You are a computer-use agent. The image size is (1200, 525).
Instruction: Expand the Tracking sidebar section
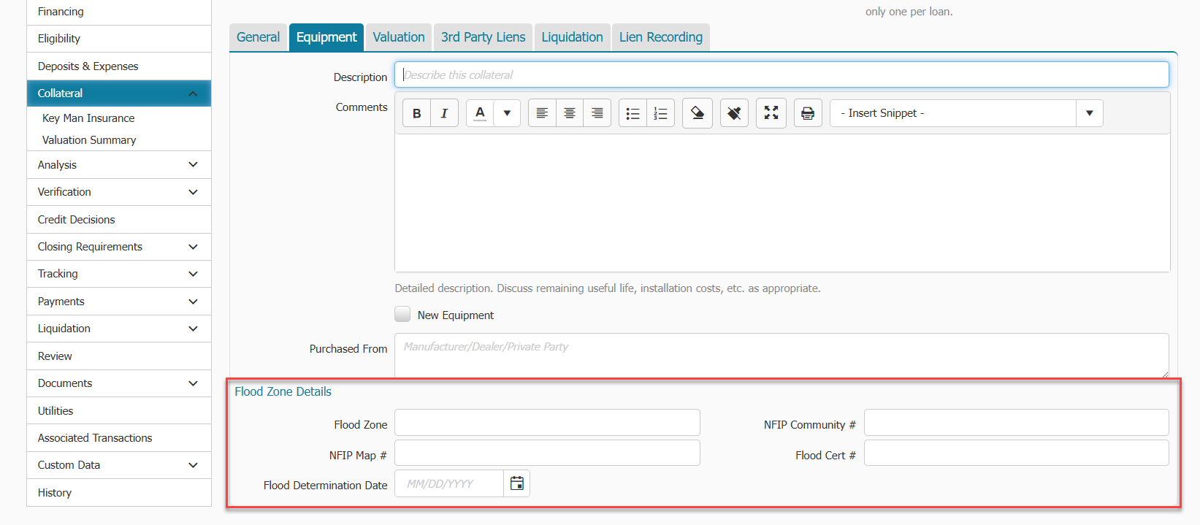pos(193,274)
